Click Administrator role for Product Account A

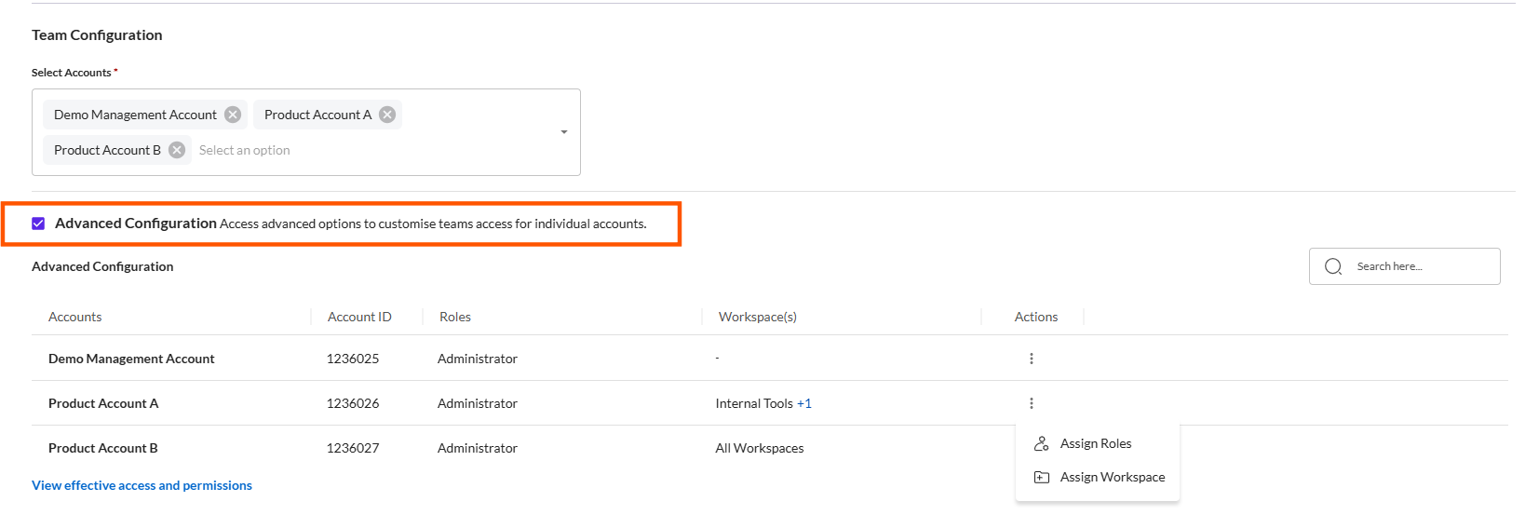pos(478,403)
